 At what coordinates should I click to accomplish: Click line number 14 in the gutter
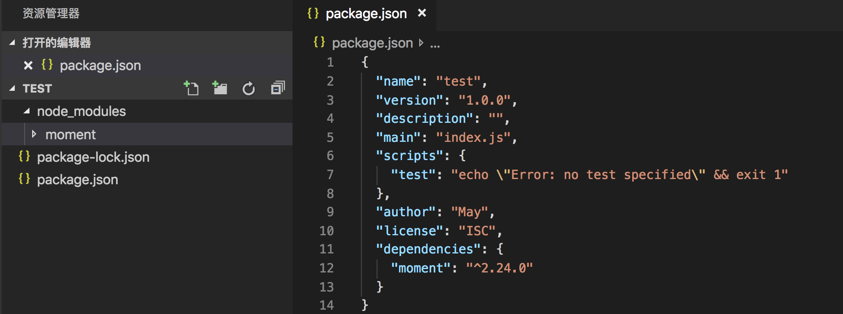326,305
